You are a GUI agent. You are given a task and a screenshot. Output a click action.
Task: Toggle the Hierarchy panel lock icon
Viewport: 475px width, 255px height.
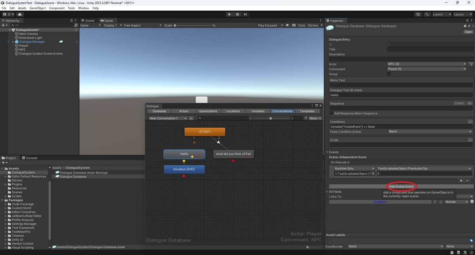tap(71, 21)
